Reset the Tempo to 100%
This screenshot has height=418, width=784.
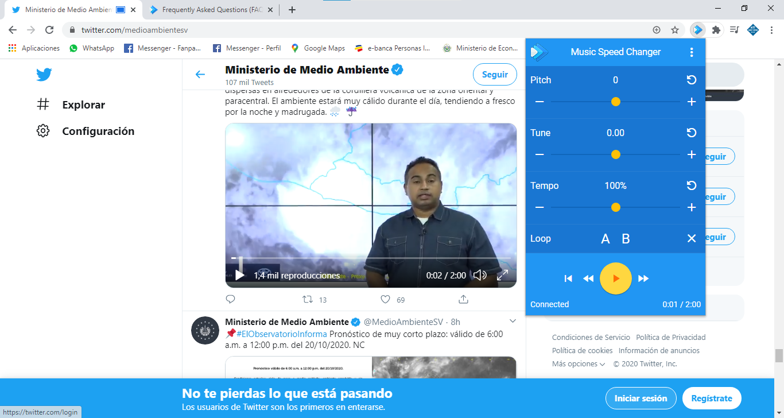tap(691, 185)
